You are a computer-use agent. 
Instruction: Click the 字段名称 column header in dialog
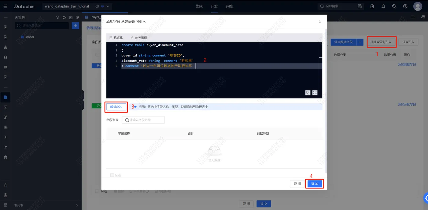tap(124, 133)
